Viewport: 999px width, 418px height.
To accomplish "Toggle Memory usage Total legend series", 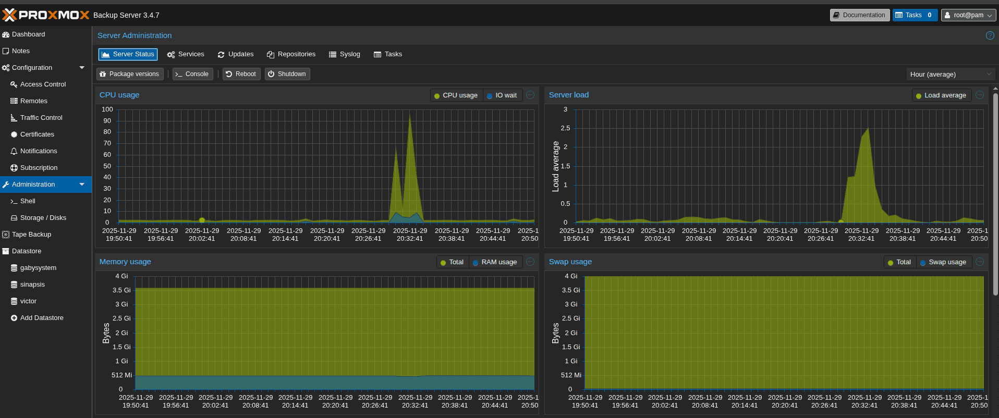I will coord(452,262).
